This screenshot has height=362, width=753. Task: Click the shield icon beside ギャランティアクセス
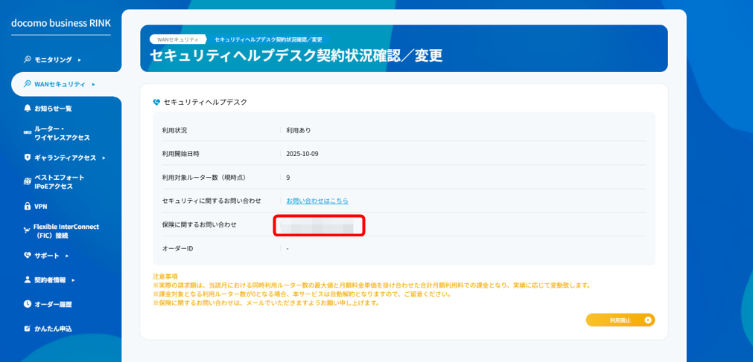(28, 158)
